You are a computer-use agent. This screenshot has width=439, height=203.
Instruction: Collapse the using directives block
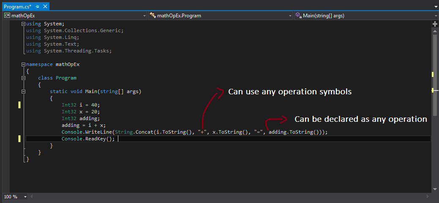(24, 24)
